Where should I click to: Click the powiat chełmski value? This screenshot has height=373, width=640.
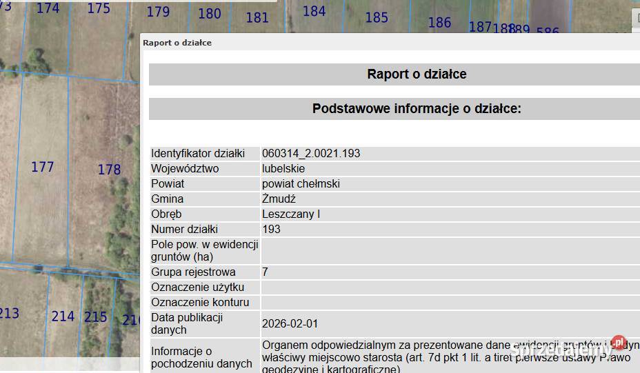tap(301, 183)
